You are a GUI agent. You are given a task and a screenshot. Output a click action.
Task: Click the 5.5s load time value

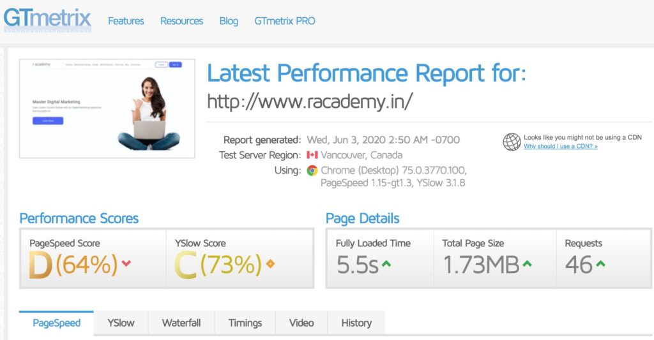358,265
